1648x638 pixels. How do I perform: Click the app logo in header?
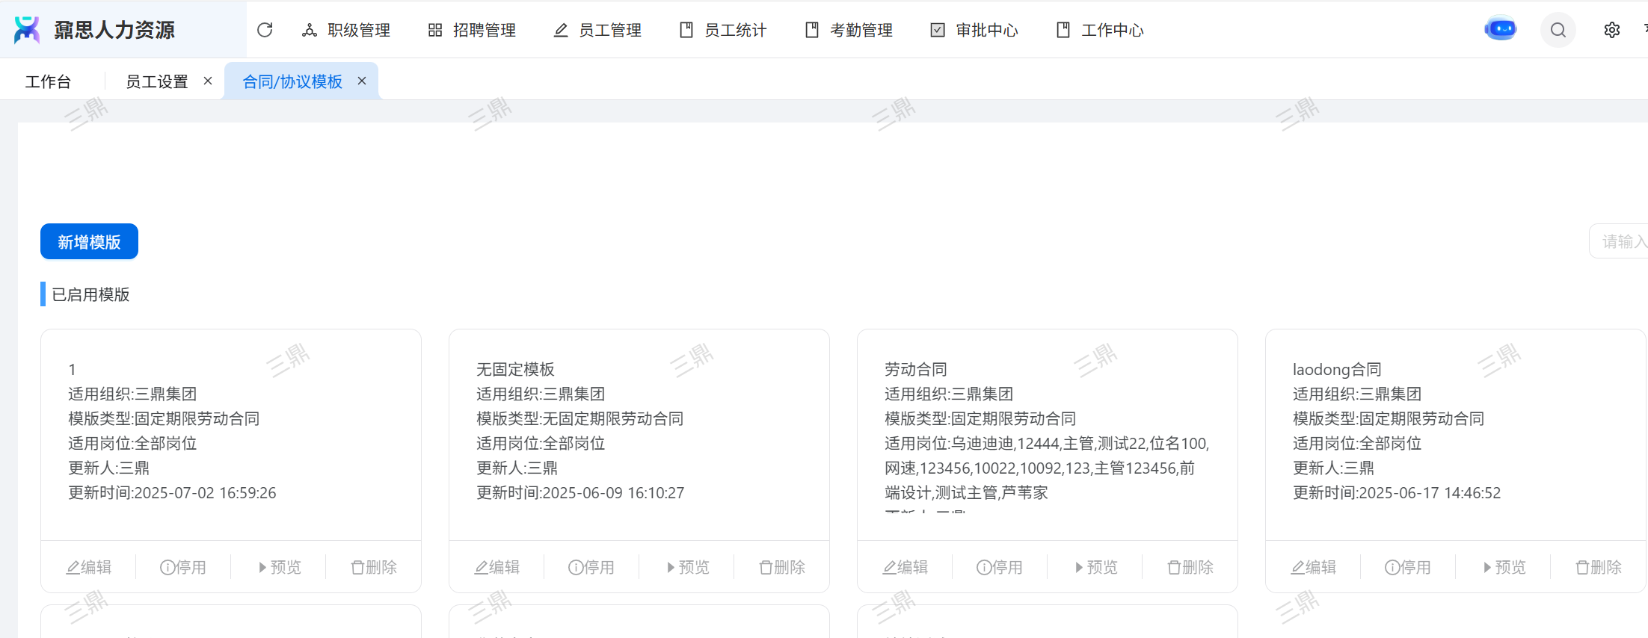coord(27,30)
